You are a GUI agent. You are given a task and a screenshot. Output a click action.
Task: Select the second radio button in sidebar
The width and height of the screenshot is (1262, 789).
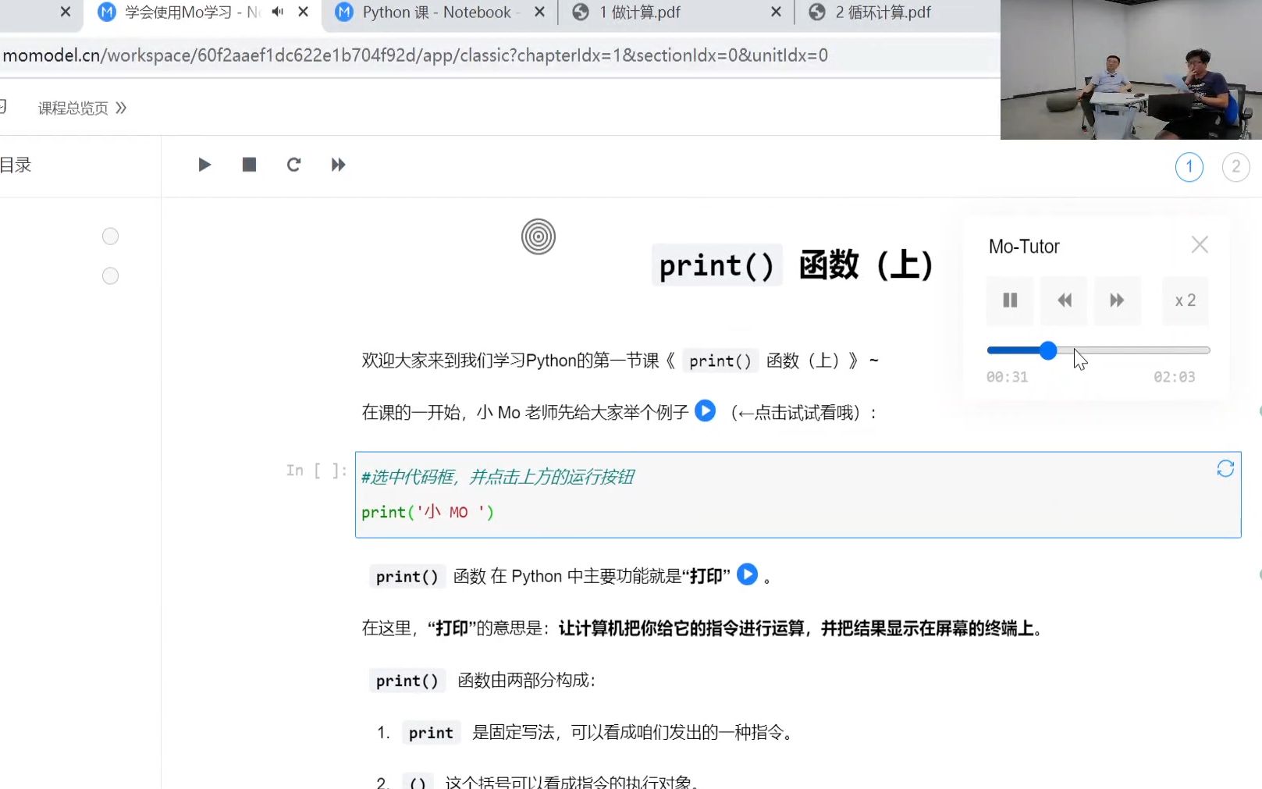110,275
